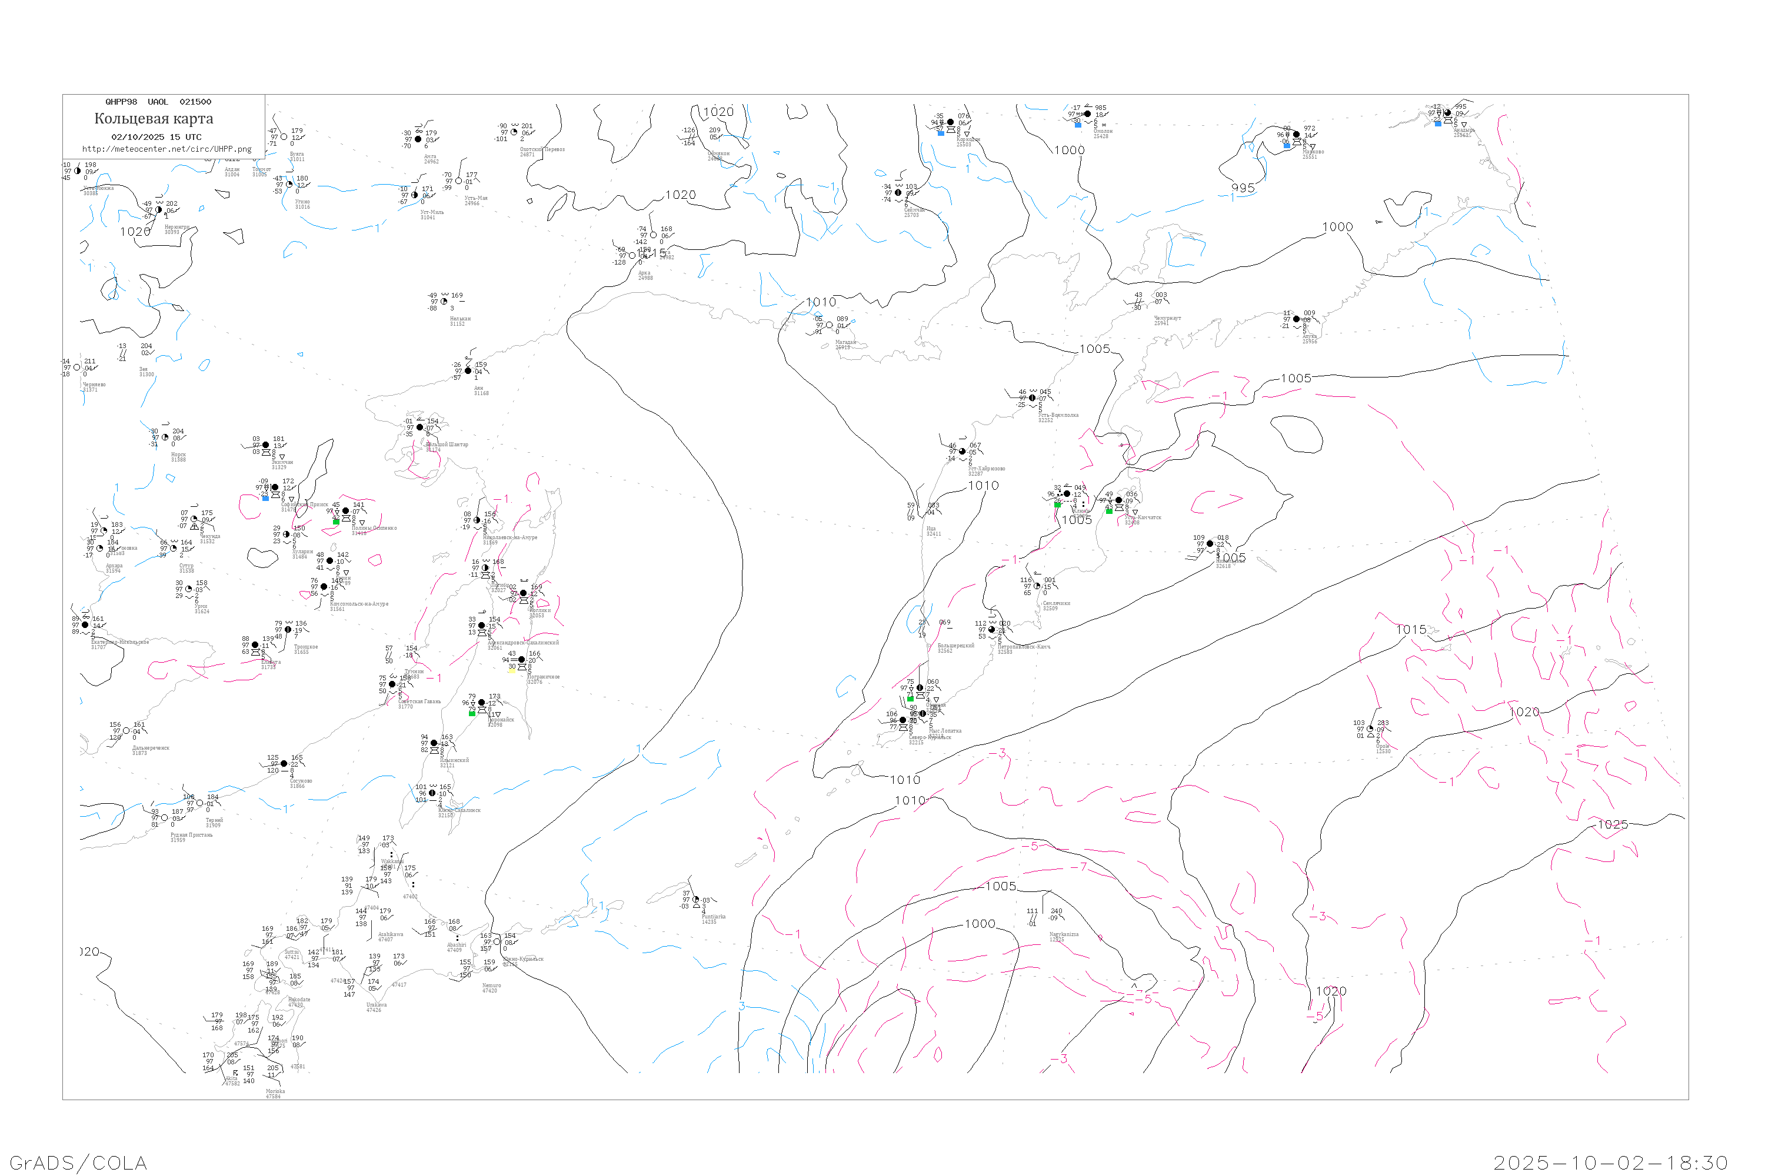Click the Нелькан station circle symbol
1765x1176 pixels.
(444, 302)
